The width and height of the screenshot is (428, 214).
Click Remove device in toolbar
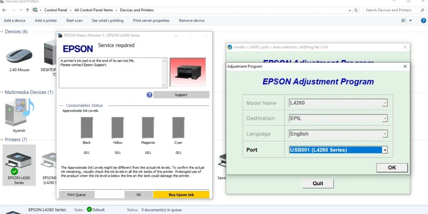[x=191, y=20]
